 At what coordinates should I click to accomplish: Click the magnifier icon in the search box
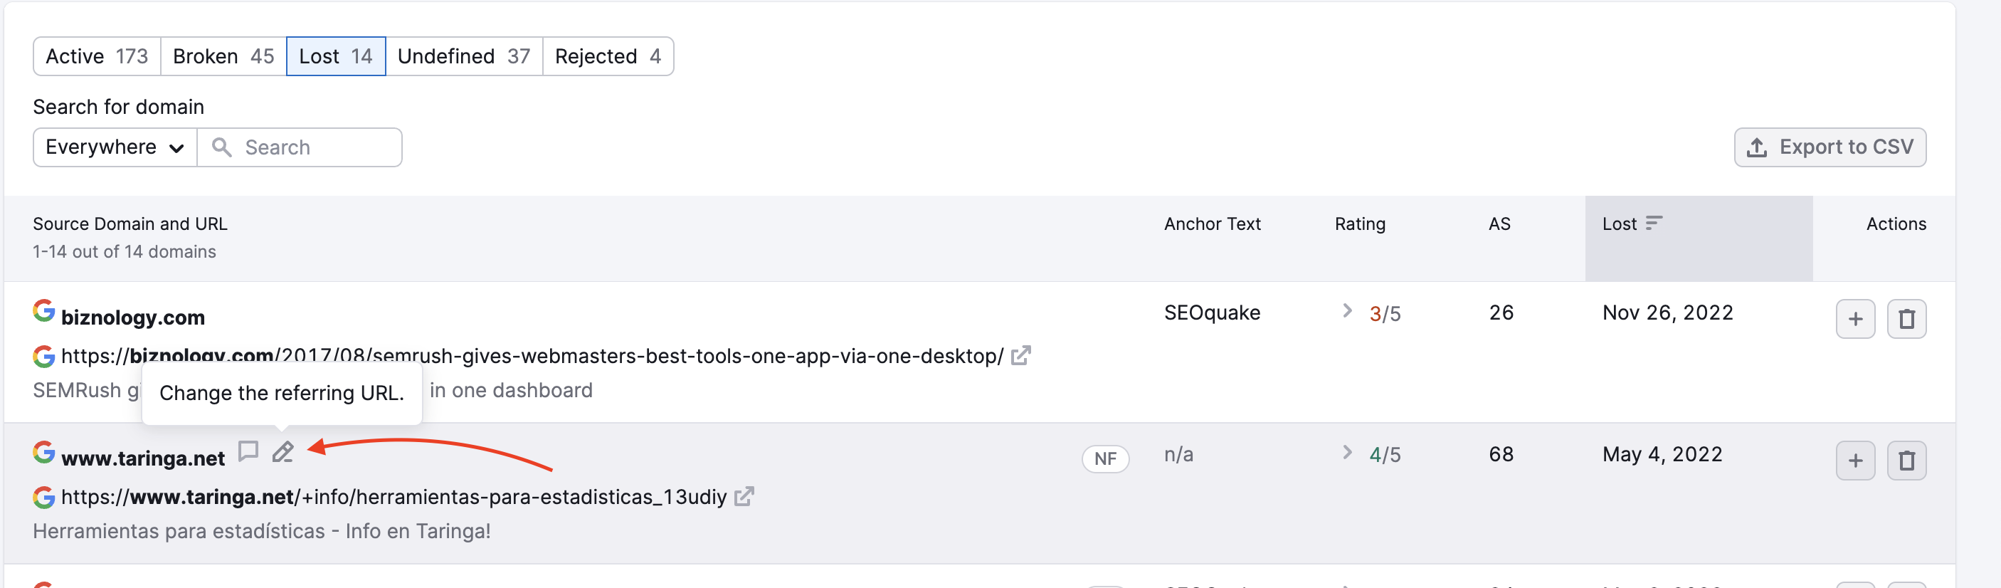(221, 147)
